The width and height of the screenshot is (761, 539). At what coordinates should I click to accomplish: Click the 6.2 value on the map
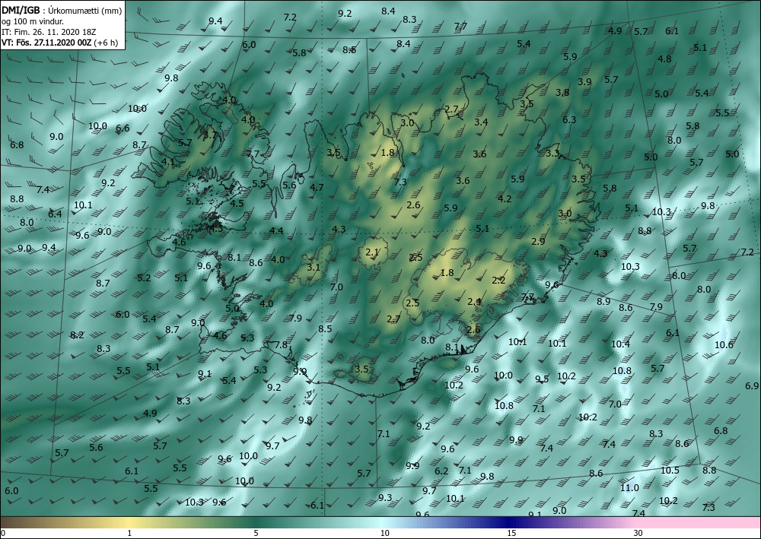(441, 471)
